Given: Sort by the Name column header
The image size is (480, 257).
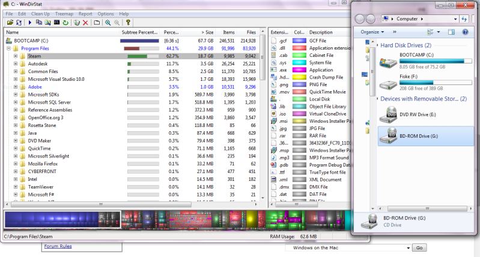Looking at the screenshot, I should coord(61,32).
